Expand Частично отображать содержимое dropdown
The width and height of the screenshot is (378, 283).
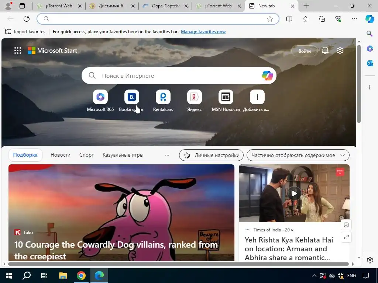tap(298, 155)
